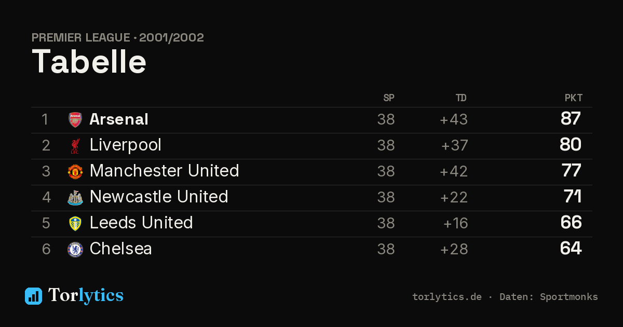Select the Manchester United team name
Image resolution: width=623 pixels, height=327 pixels.
pyautogui.click(x=165, y=171)
